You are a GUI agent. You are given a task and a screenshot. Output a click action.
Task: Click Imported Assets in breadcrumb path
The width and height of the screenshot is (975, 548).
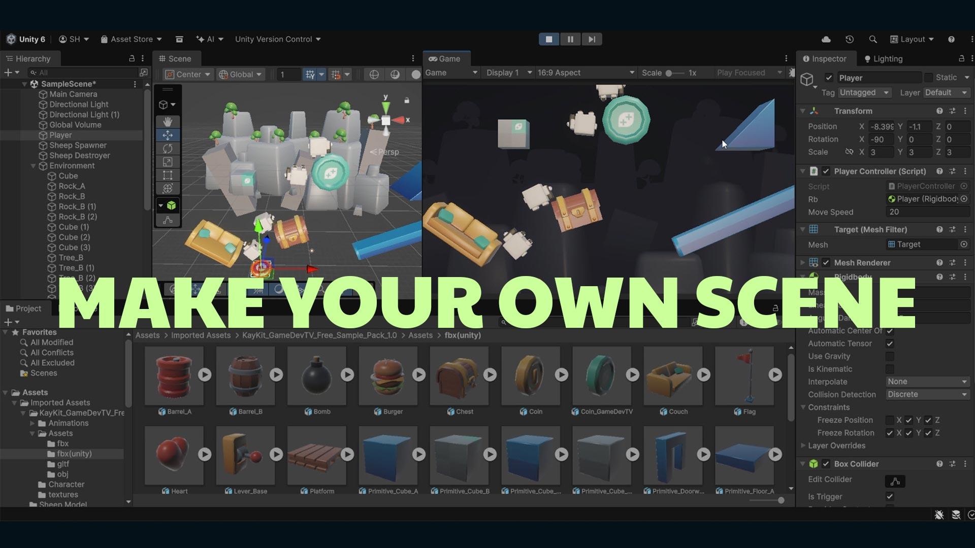click(201, 335)
